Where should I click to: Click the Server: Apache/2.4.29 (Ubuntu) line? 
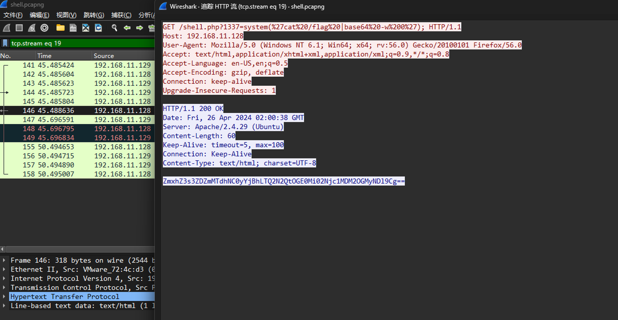coord(223,127)
